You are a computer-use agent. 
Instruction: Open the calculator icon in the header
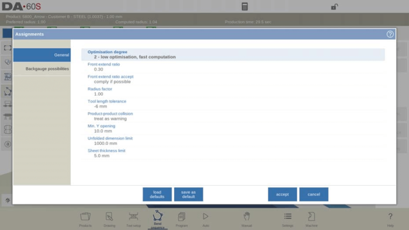point(244,6)
